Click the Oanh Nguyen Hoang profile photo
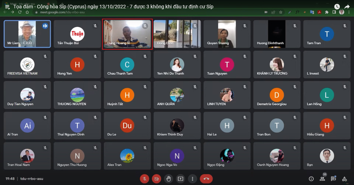354x185 pixels. pyautogui.click(x=277, y=156)
